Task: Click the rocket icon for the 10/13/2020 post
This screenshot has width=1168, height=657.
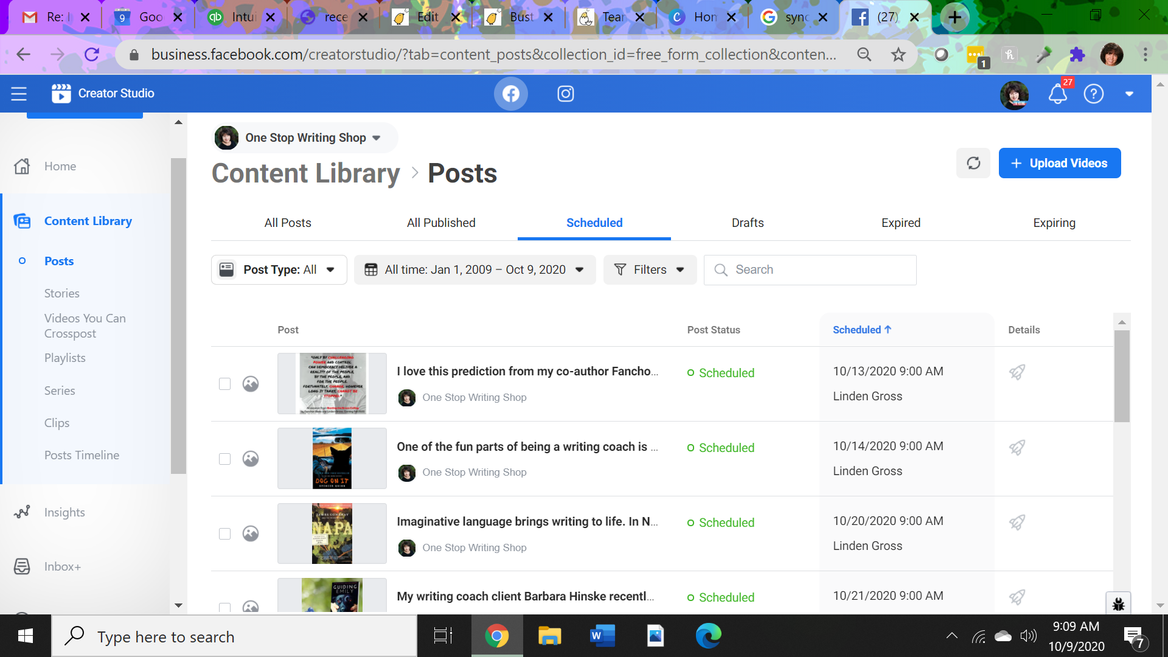Action: pyautogui.click(x=1017, y=372)
